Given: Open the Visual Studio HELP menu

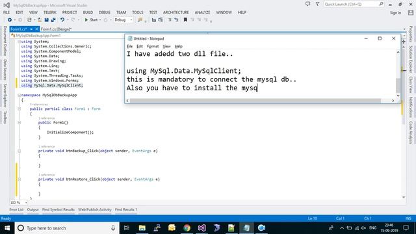Looking at the screenshot, I should (x=242, y=12).
